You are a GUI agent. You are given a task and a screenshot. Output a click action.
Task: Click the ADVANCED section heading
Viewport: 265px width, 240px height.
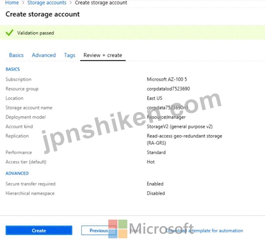tap(17, 173)
